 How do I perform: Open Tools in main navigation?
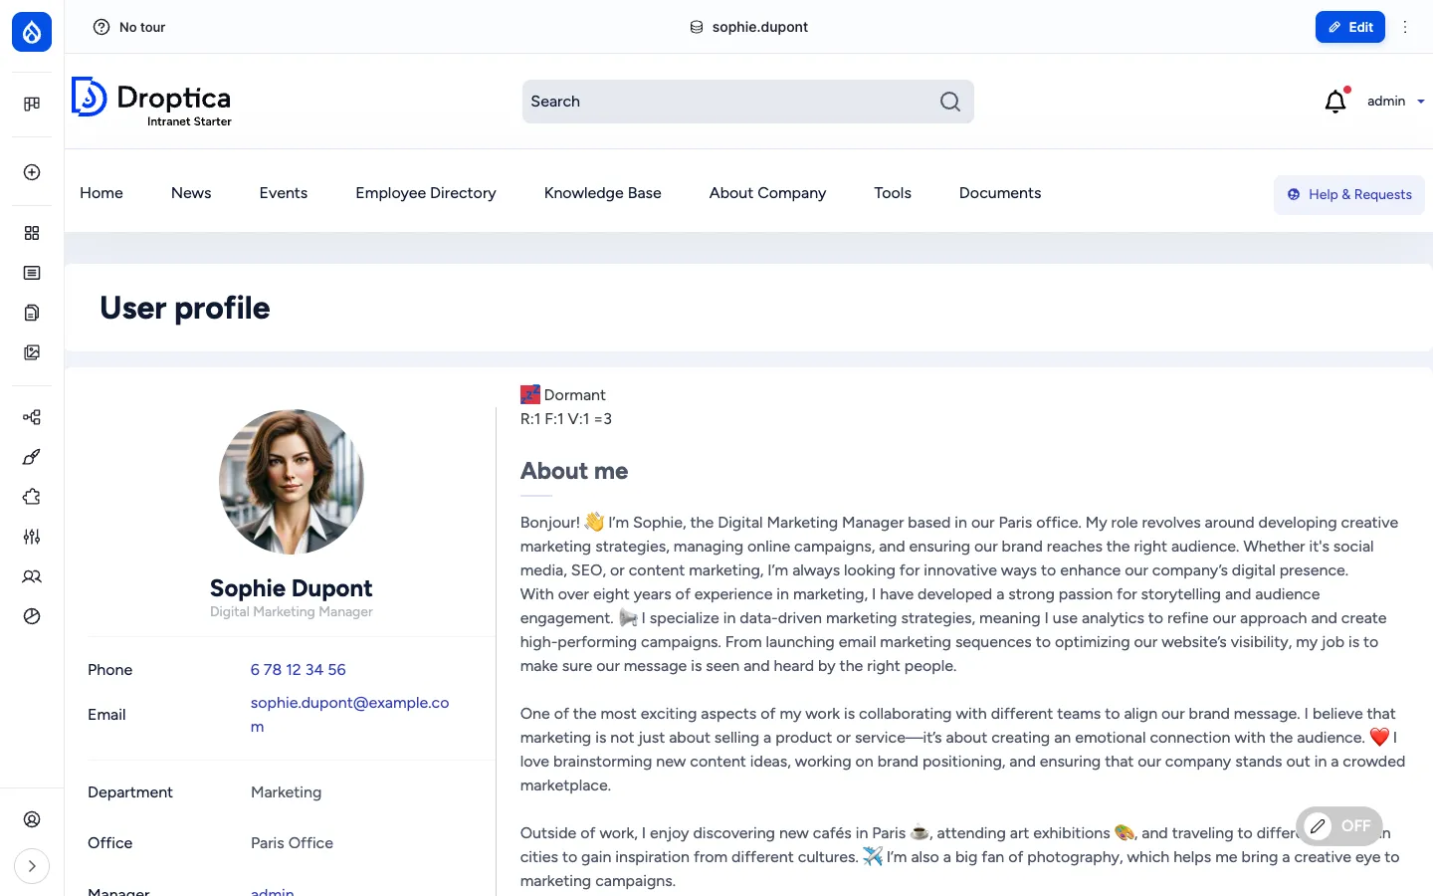893,193
